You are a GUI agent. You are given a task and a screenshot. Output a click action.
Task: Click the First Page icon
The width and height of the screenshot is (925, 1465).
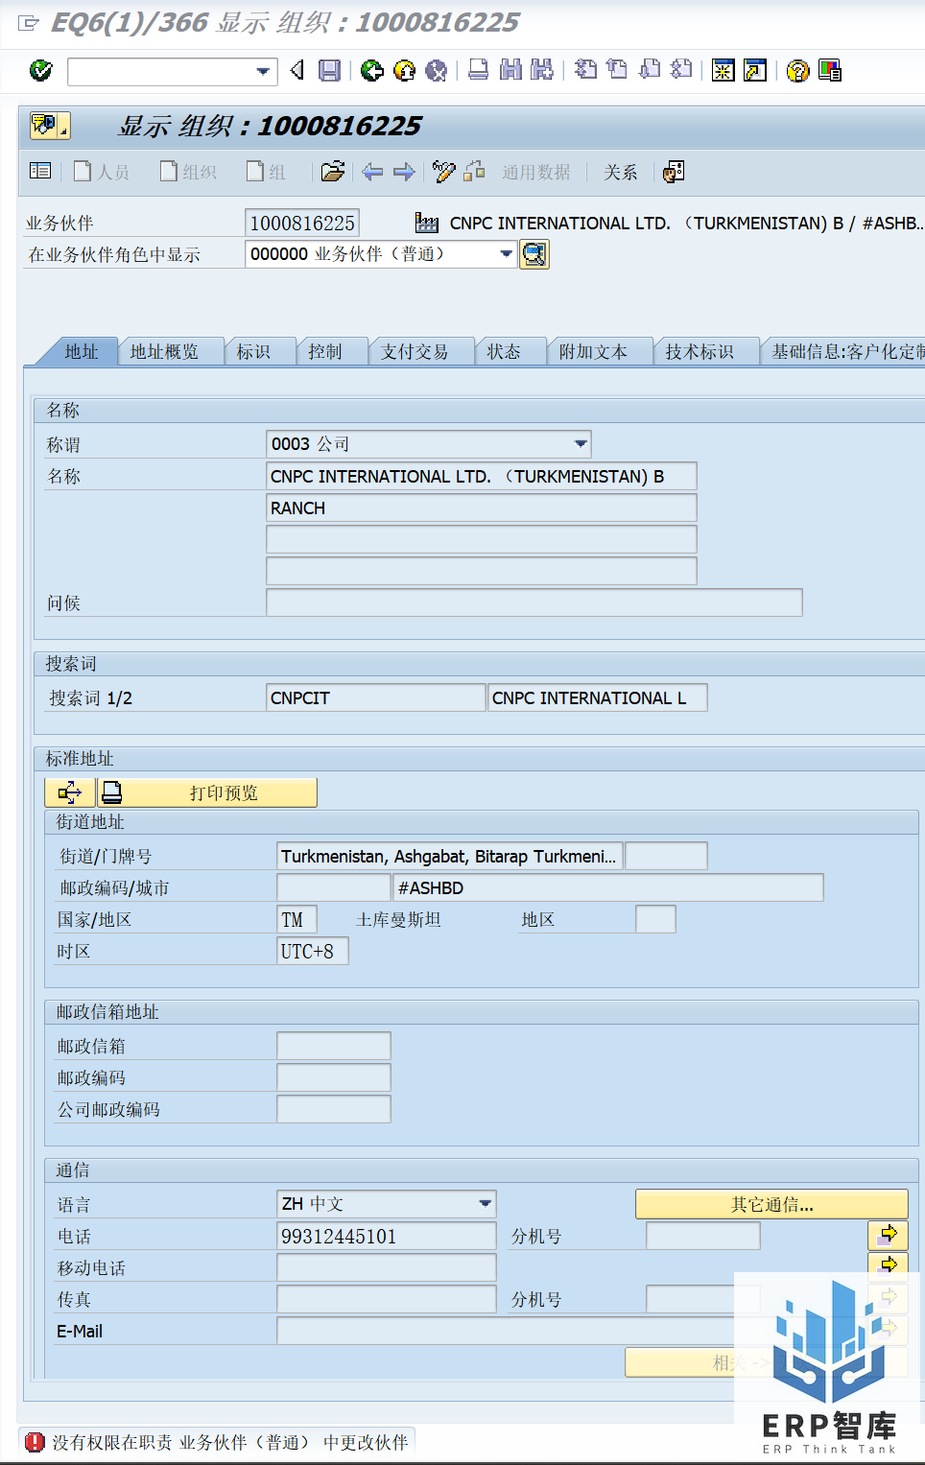[x=585, y=70]
